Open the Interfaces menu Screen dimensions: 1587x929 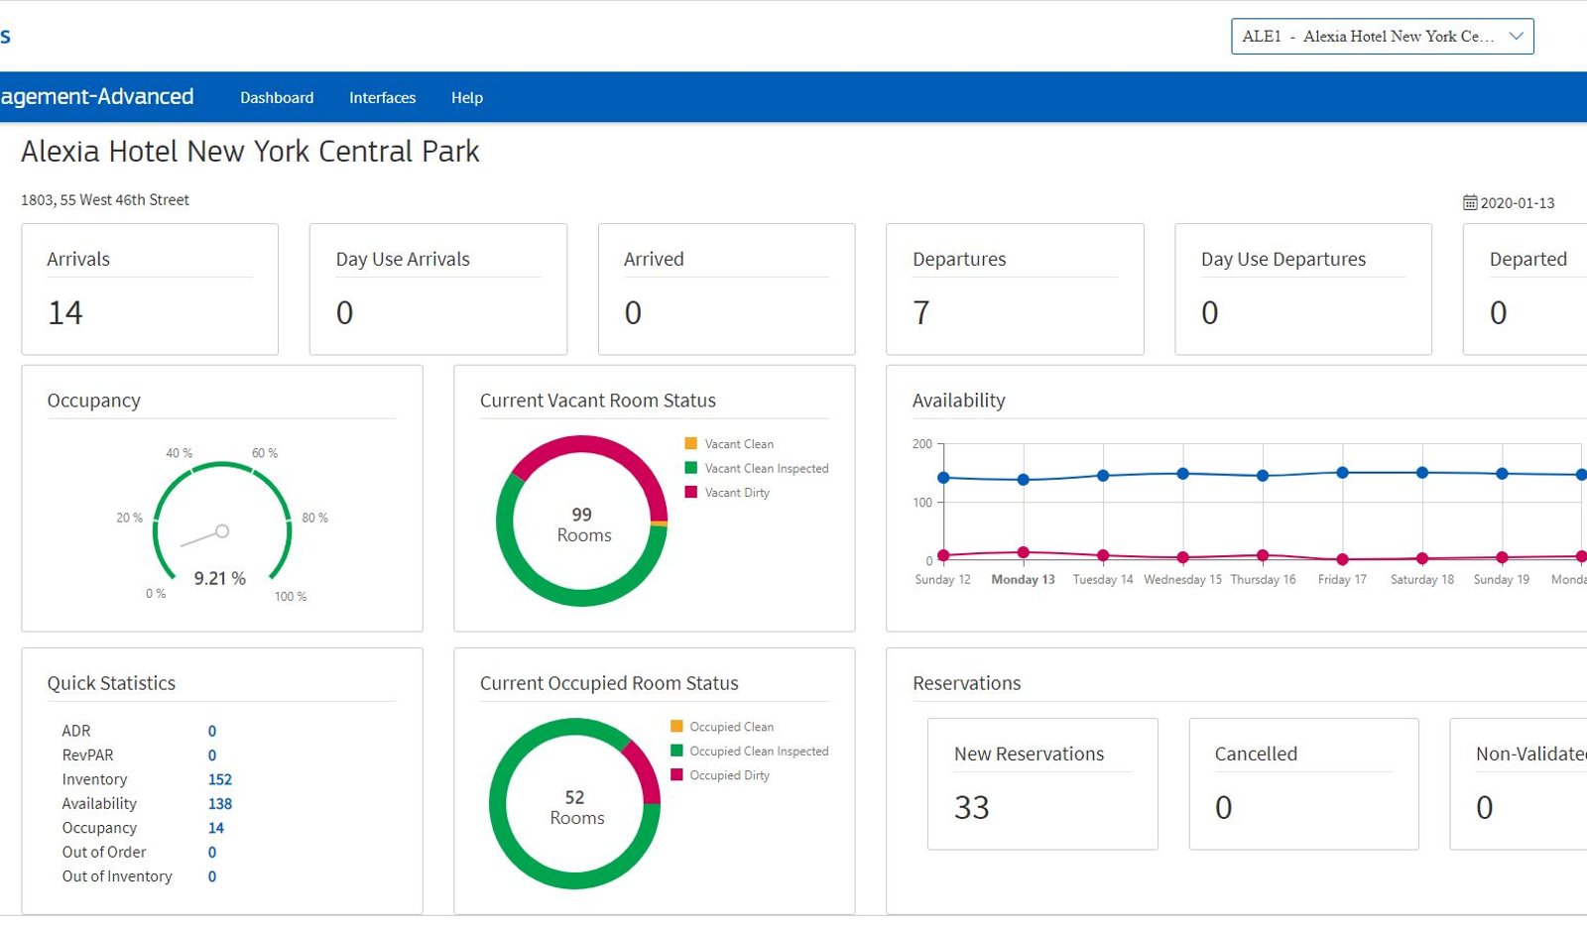(382, 97)
